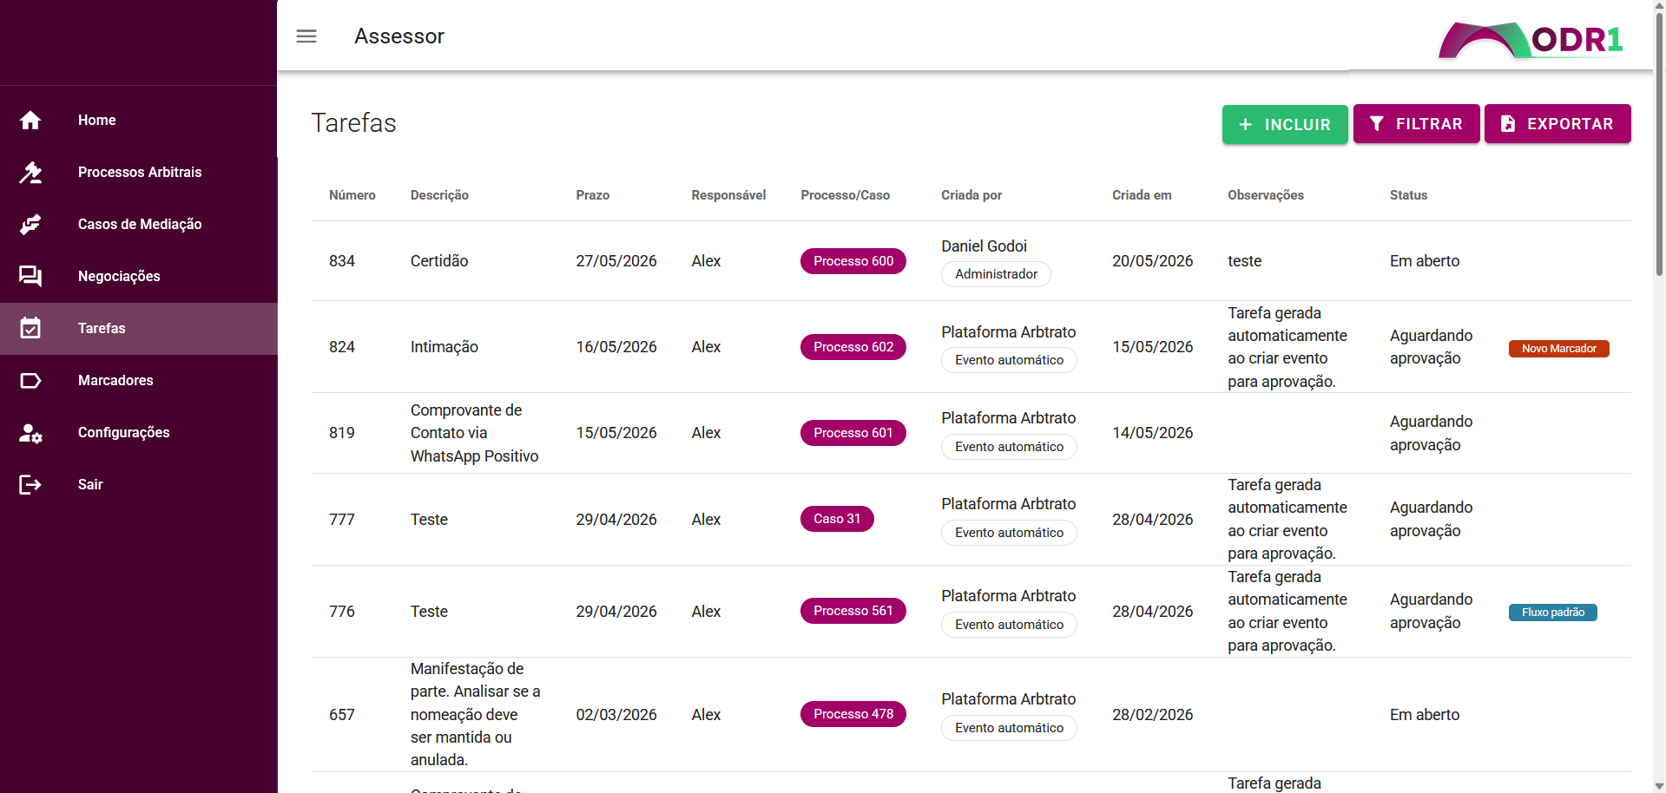Click the Certidão description cell
The image size is (1666, 793).
[x=439, y=261]
